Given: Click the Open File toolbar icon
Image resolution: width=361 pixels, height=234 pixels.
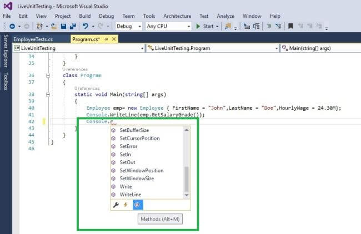Looking at the screenshot, I should [x=54, y=27].
